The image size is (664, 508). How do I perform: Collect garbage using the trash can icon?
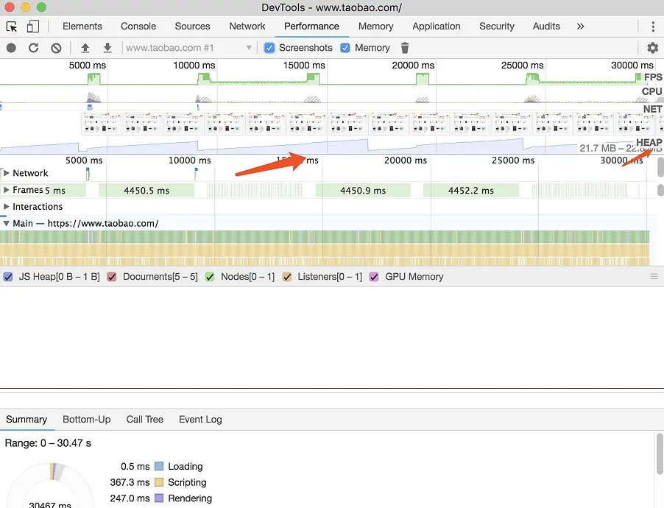pyautogui.click(x=405, y=48)
